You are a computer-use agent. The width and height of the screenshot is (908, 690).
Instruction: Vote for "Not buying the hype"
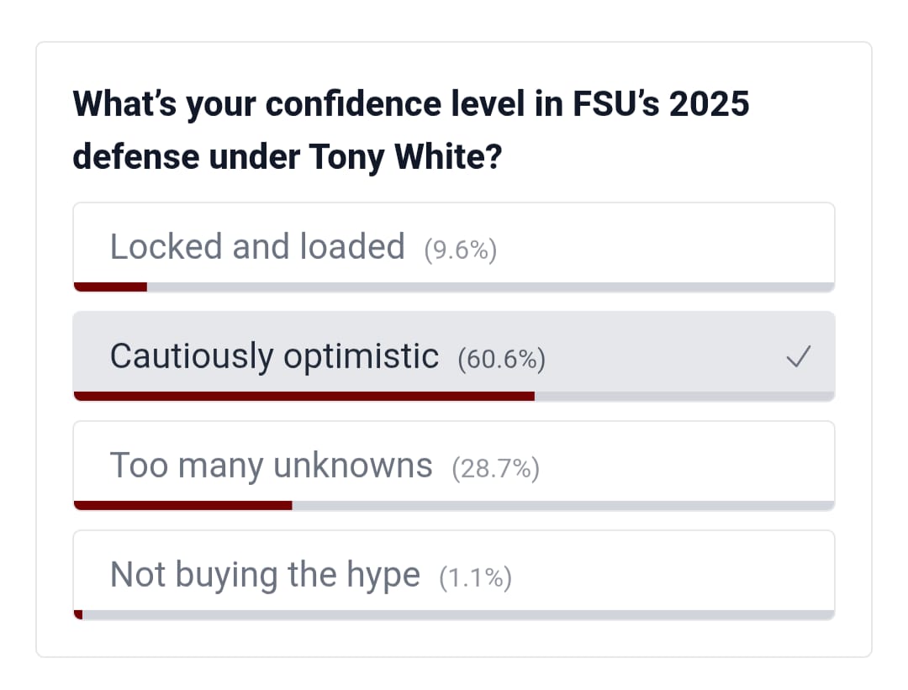point(265,575)
